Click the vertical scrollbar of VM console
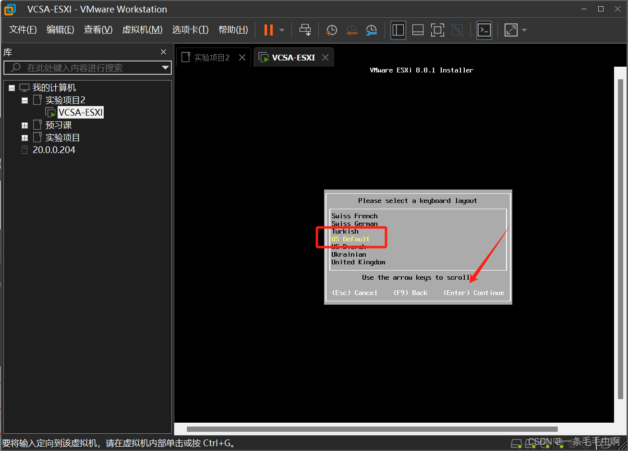 pyautogui.click(x=620, y=239)
